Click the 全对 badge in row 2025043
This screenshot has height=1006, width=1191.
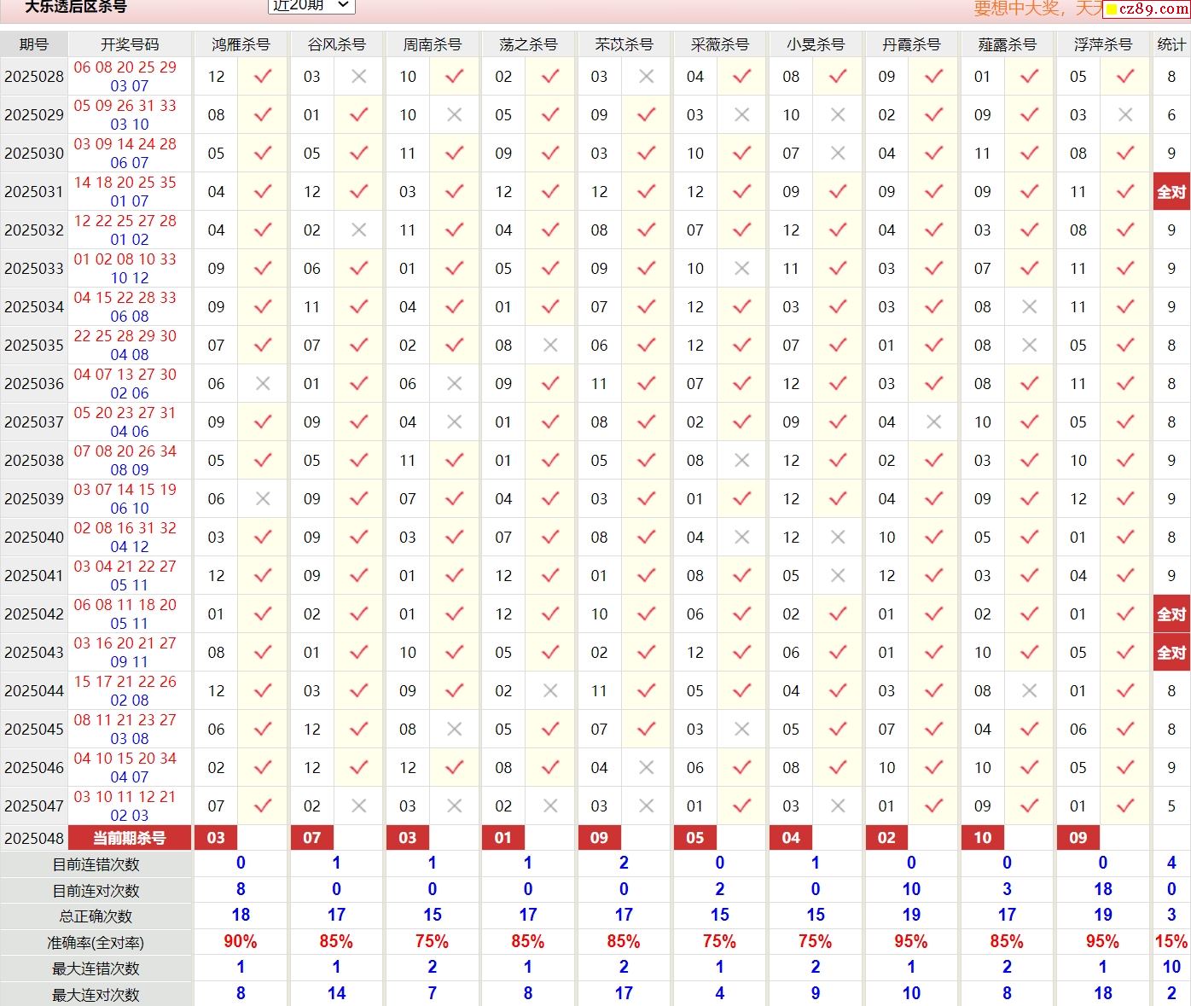coord(1171,653)
